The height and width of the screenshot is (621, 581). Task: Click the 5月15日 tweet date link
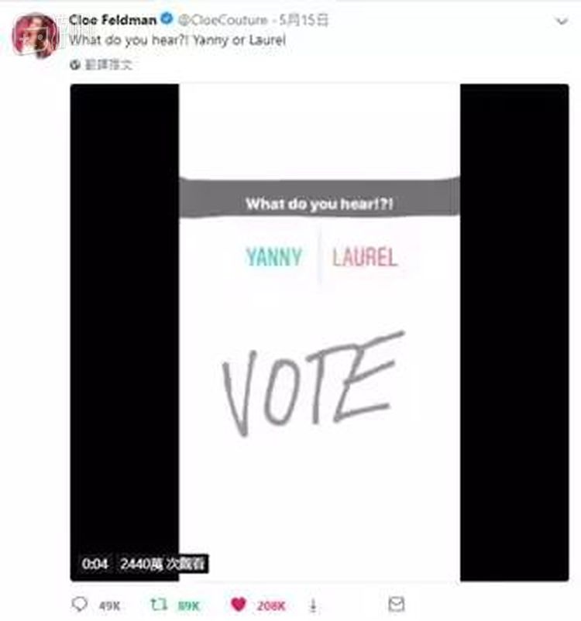(x=304, y=20)
